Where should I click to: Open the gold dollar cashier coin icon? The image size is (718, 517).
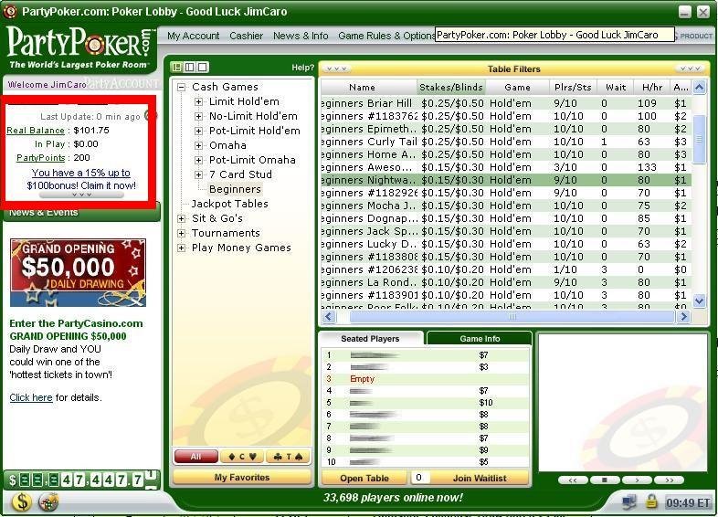tap(22, 501)
